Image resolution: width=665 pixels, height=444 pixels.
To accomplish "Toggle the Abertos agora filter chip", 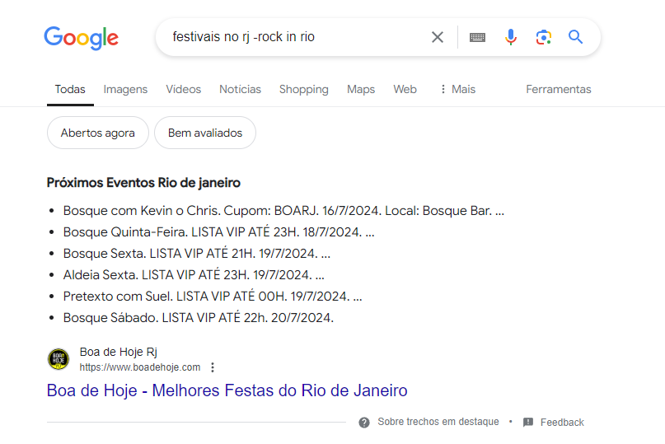I will (98, 133).
